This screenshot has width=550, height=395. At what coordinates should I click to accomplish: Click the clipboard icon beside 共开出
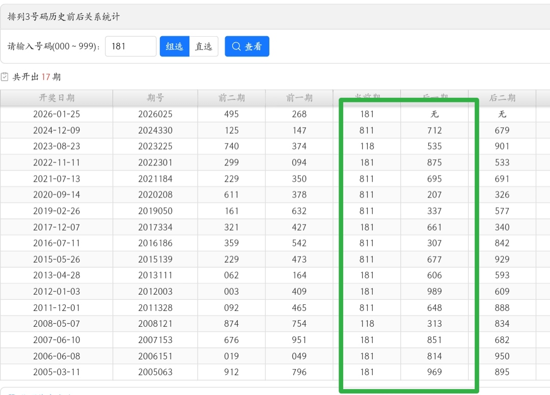5,77
